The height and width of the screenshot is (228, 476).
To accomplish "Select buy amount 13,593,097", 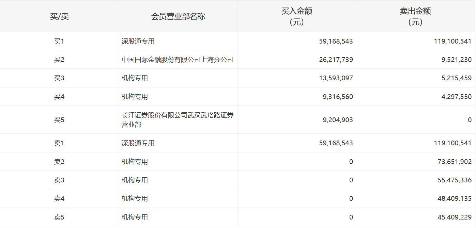I will tap(336, 78).
